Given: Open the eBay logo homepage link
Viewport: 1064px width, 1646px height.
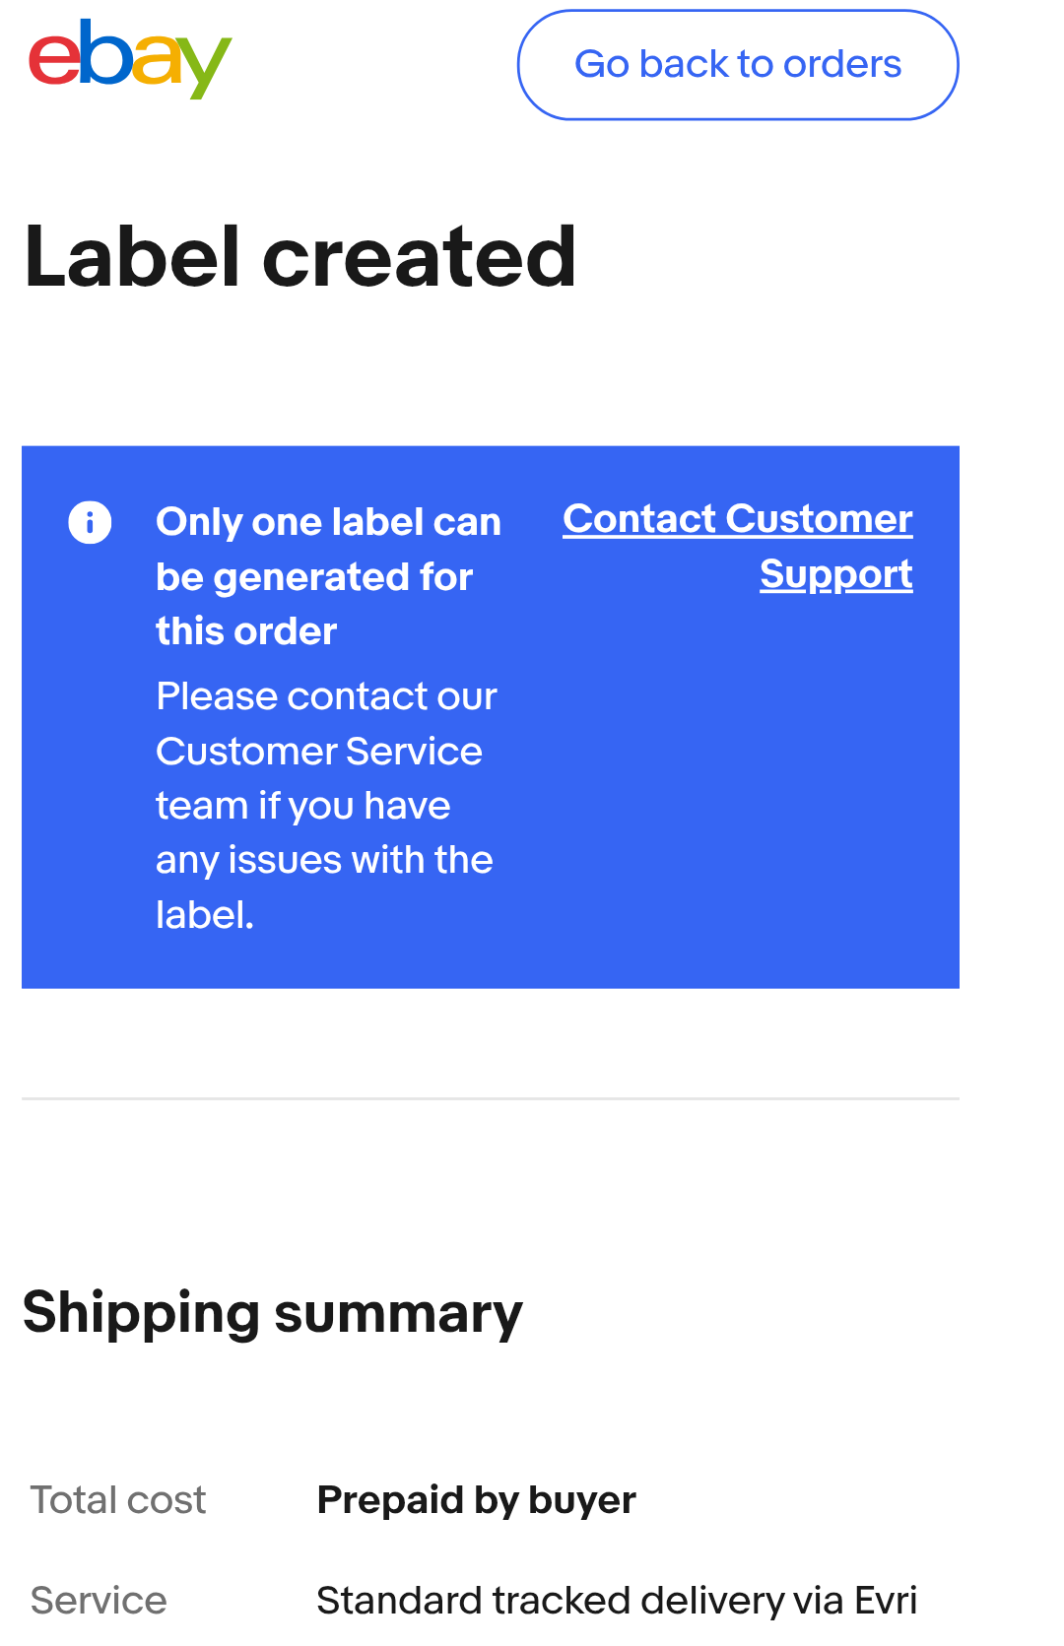Looking at the screenshot, I should coord(130,59).
